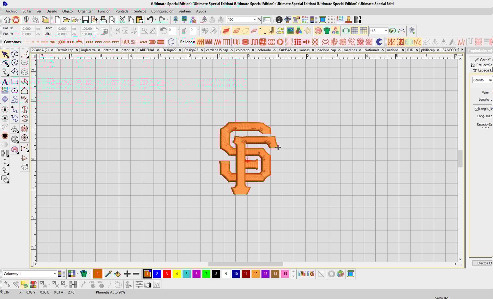
Task: Select blue color swatch 2
Action: (x=157, y=274)
